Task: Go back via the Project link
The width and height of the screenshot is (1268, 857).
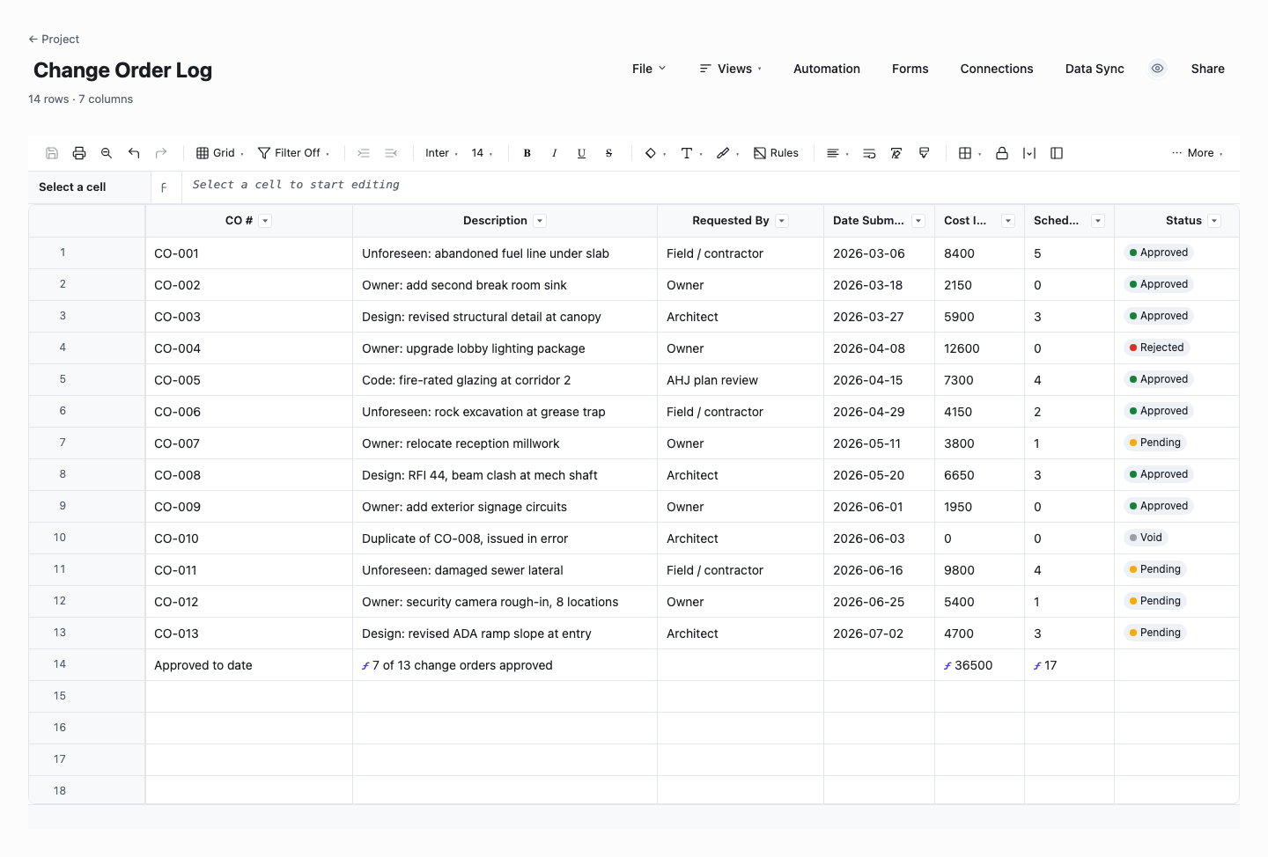Action: click(54, 39)
